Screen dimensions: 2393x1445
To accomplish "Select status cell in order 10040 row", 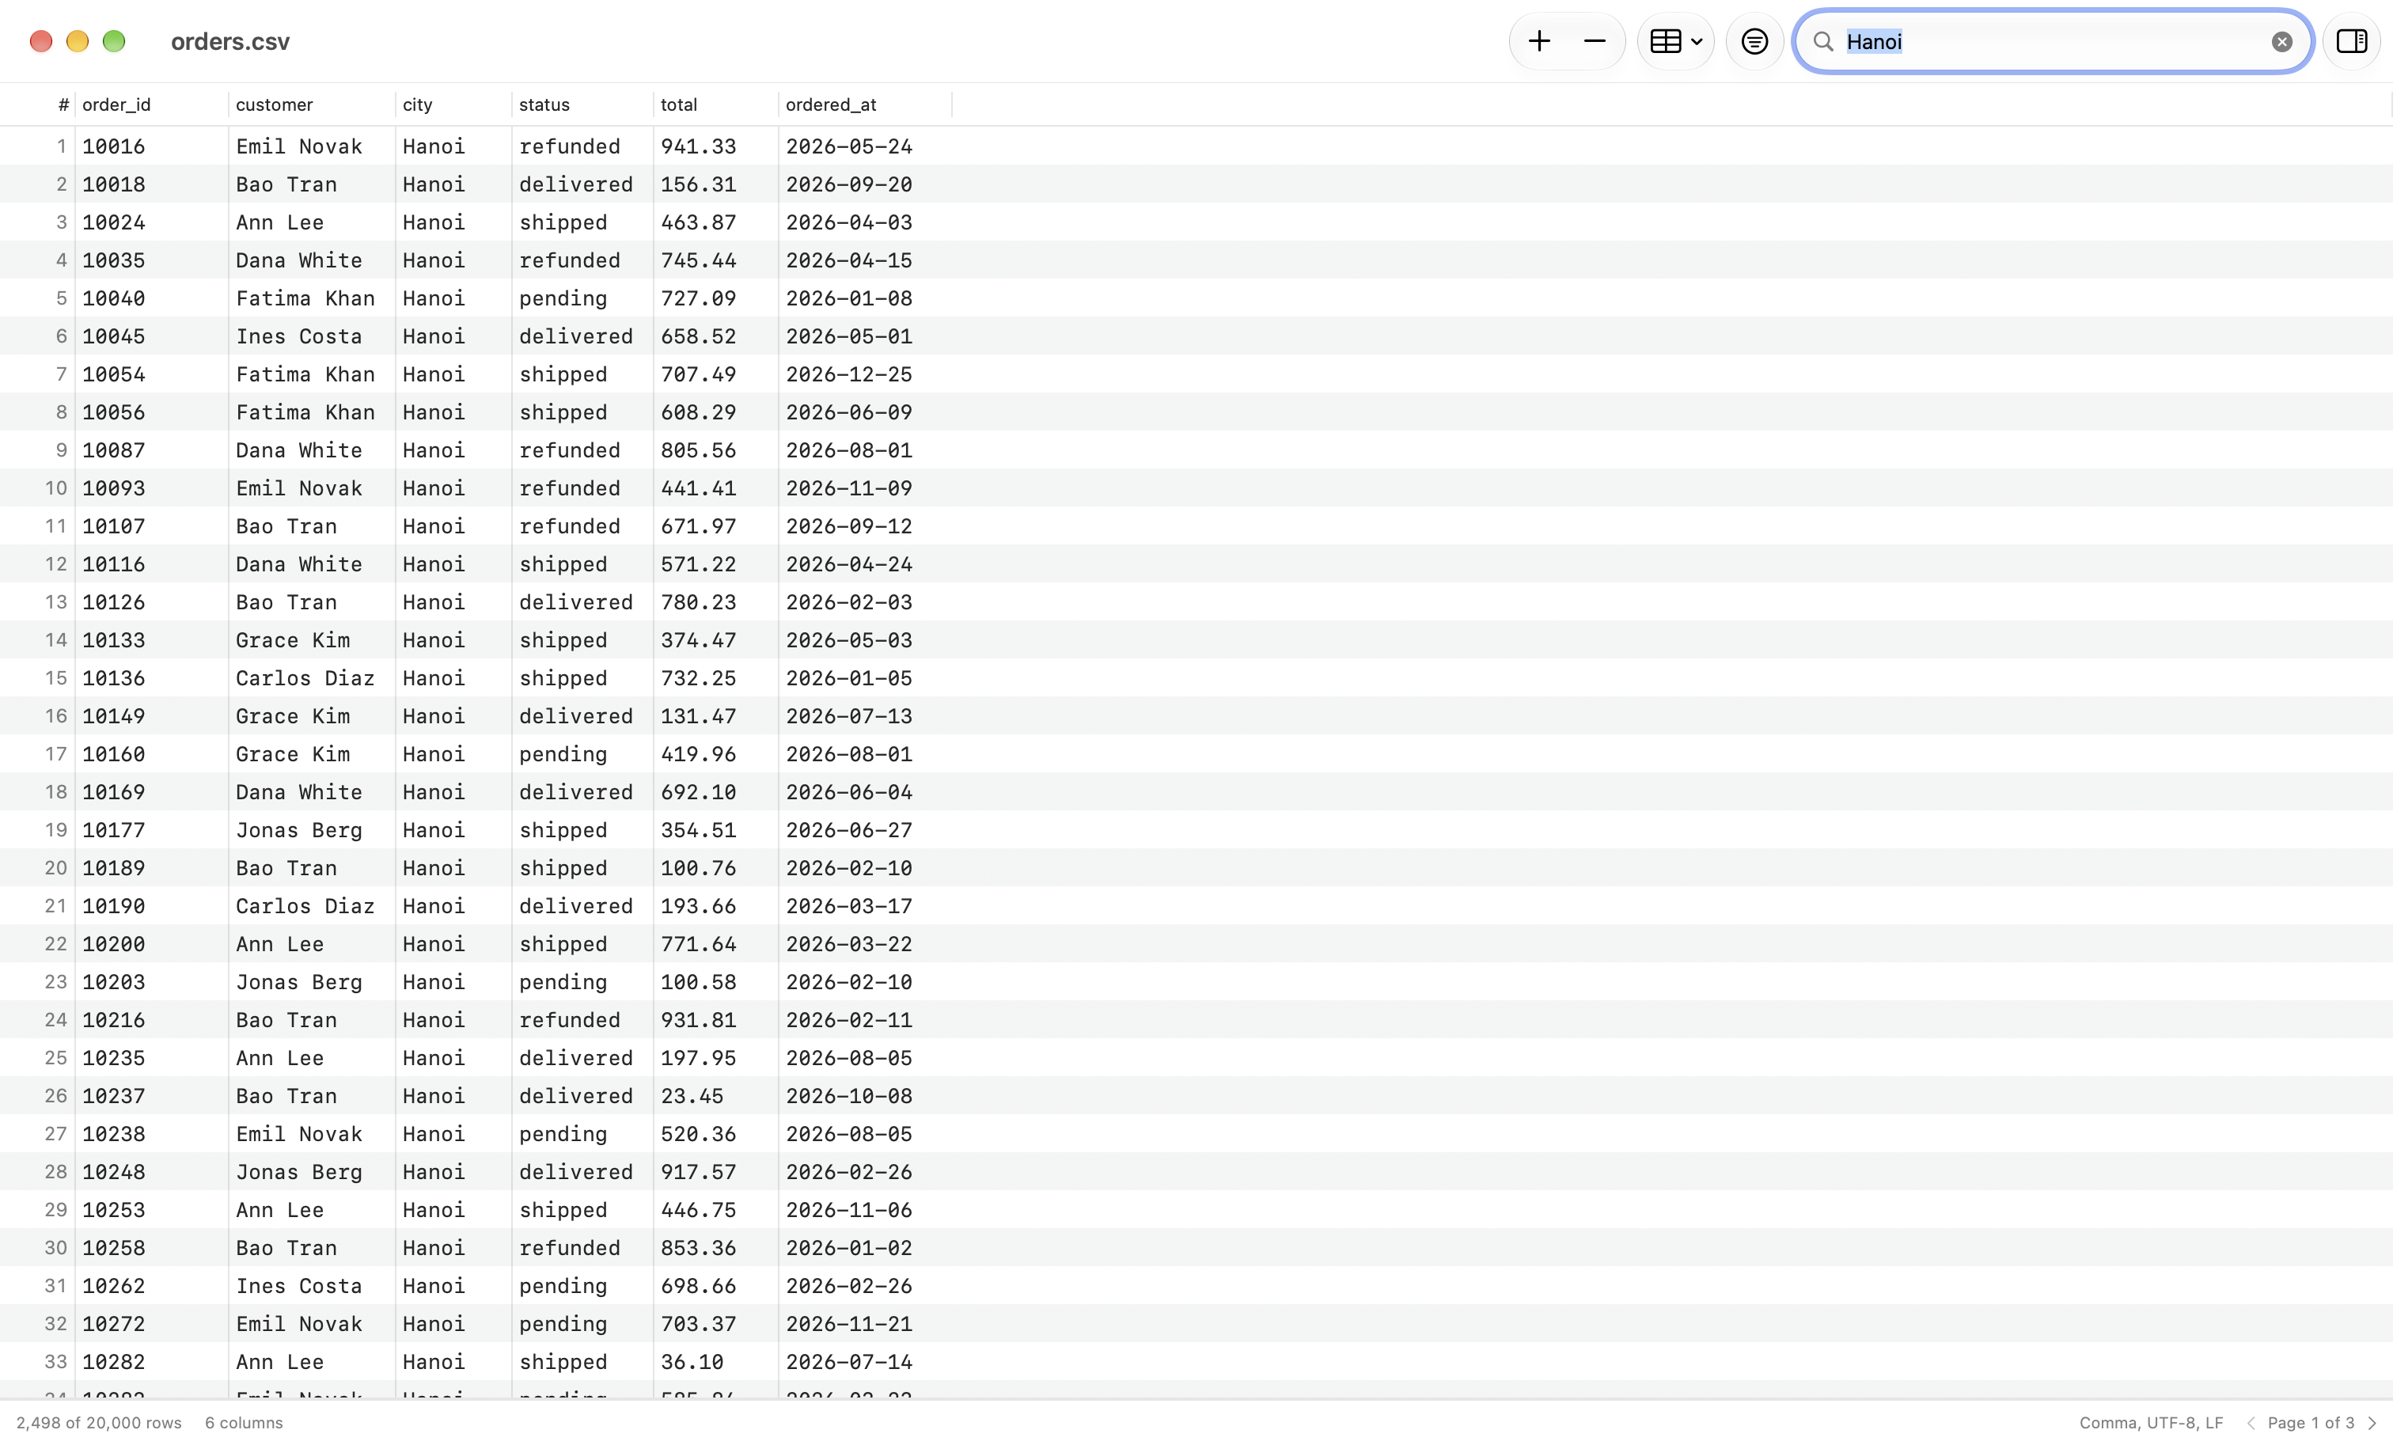I will (582, 298).
